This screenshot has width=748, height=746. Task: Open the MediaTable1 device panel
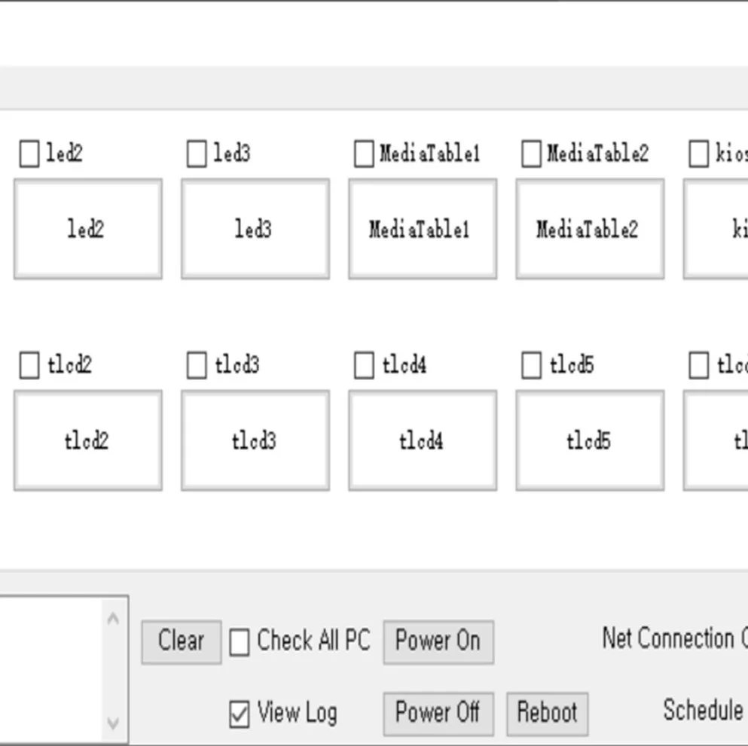click(423, 229)
